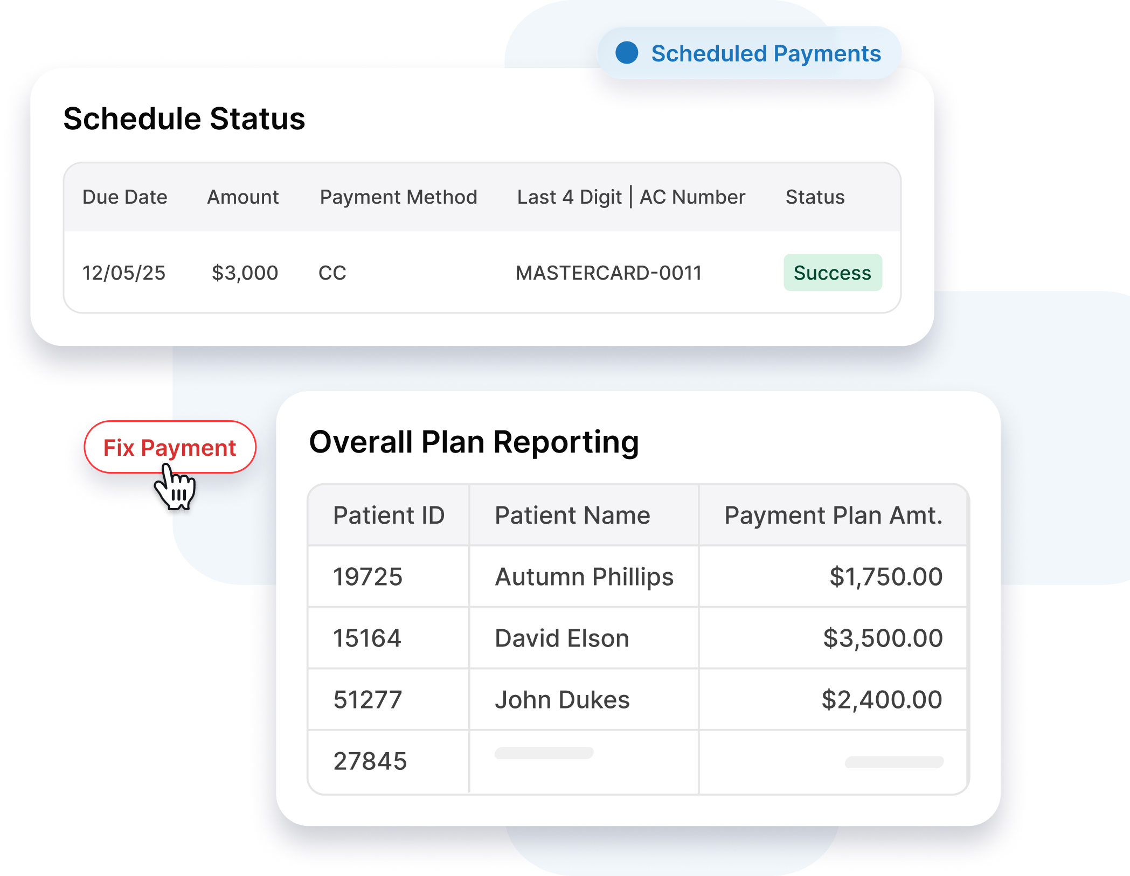The width and height of the screenshot is (1130, 876).
Task: Click the John Dukes $2,400.00 amount
Action: click(882, 700)
